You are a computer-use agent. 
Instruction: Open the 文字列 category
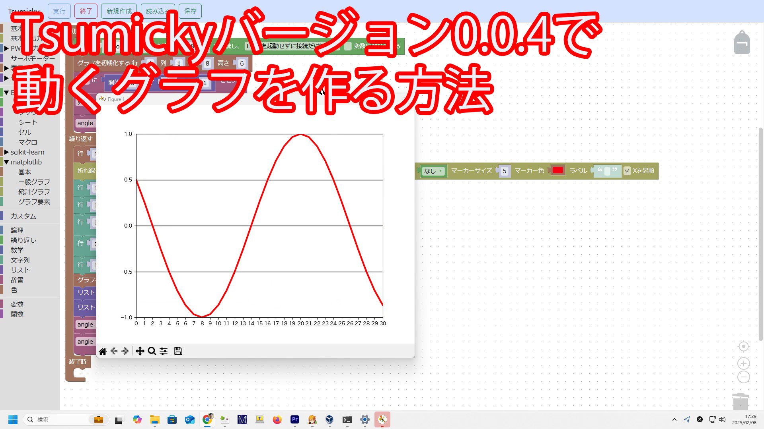pyautogui.click(x=20, y=260)
